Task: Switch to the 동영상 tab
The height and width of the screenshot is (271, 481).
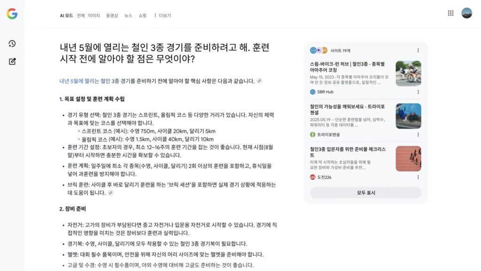Action: coord(112,16)
